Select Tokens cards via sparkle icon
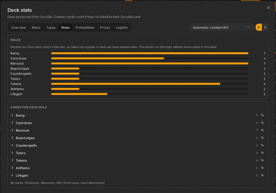 (262, 160)
